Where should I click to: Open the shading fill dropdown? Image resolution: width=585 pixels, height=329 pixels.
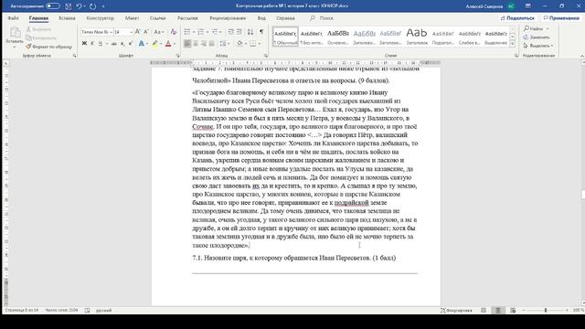(245, 44)
